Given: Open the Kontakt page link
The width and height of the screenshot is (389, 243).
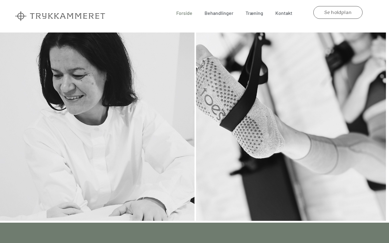Looking at the screenshot, I should [284, 13].
